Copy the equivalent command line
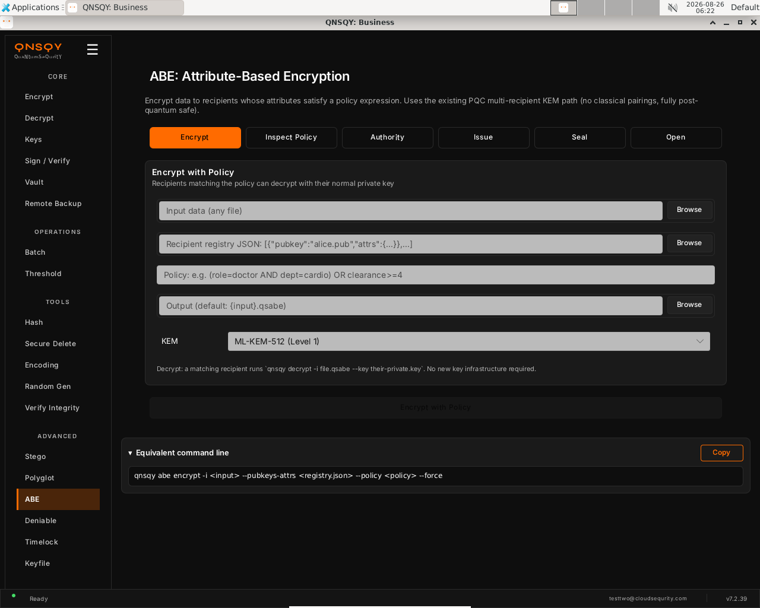The height and width of the screenshot is (608, 760). click(x=722, y=452)
